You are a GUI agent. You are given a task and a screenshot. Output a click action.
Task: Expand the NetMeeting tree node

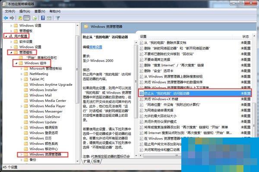coord(21,74)
